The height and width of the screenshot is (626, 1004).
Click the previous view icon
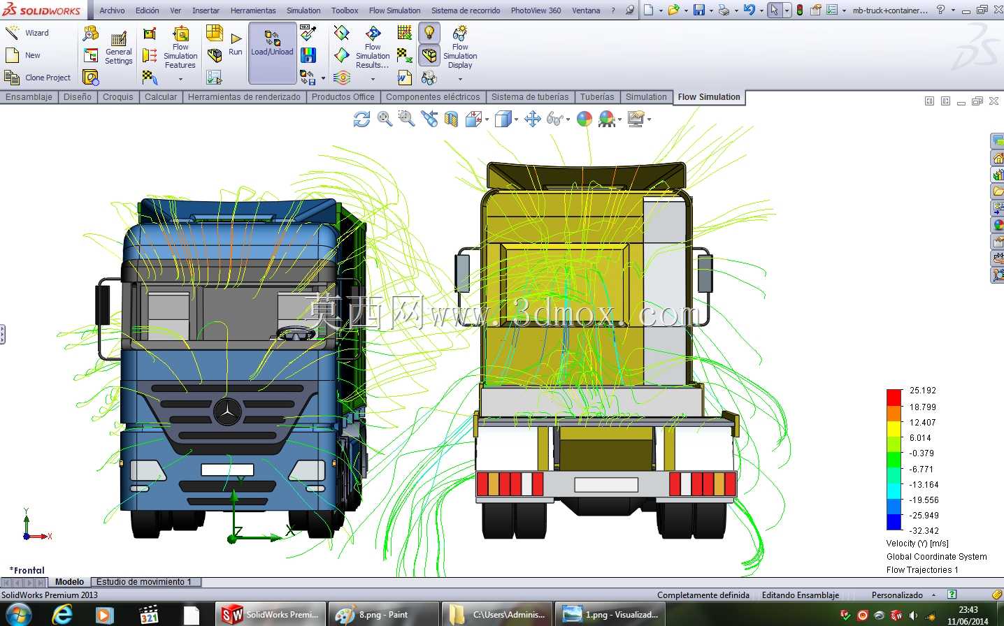429,119
